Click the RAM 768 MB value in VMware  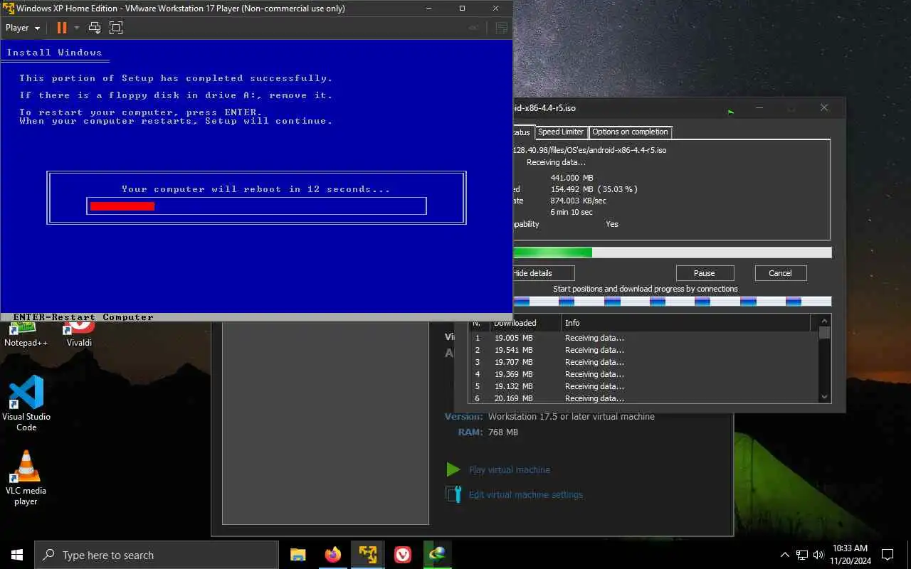(503, 432)
